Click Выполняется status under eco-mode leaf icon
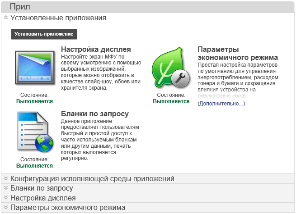This screenshot has height=214, width=296. (x=171, y=101)
